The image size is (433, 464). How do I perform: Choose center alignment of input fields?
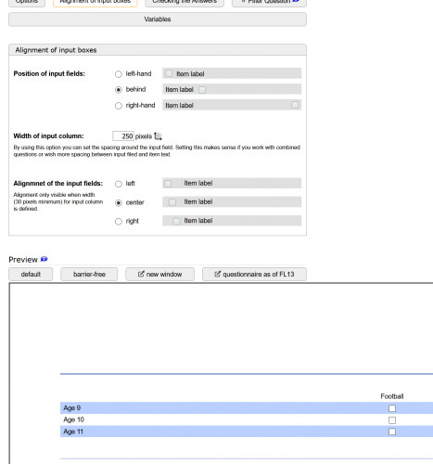[119, 203]
